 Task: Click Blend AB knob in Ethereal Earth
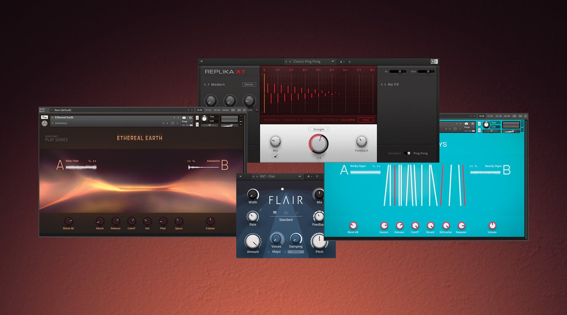[x=69, y=221]
